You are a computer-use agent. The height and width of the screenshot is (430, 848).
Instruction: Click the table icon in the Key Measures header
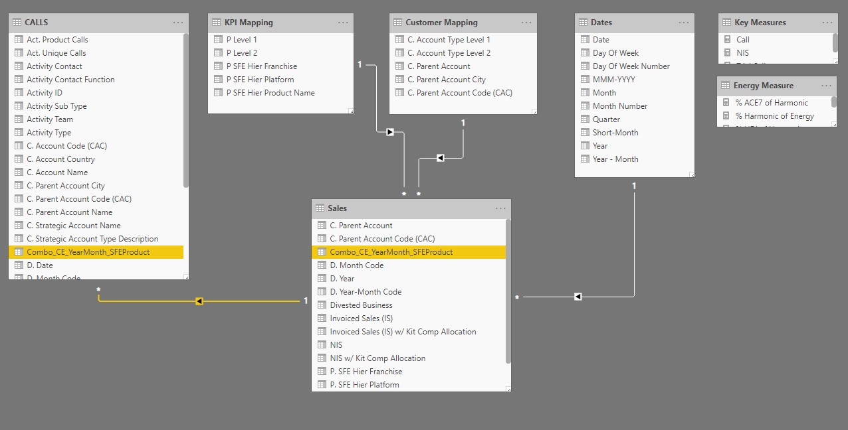(x=727, y=23)
